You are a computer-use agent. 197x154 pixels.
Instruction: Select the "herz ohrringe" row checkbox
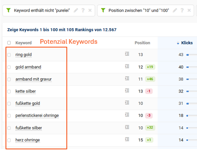coord(9,140)
